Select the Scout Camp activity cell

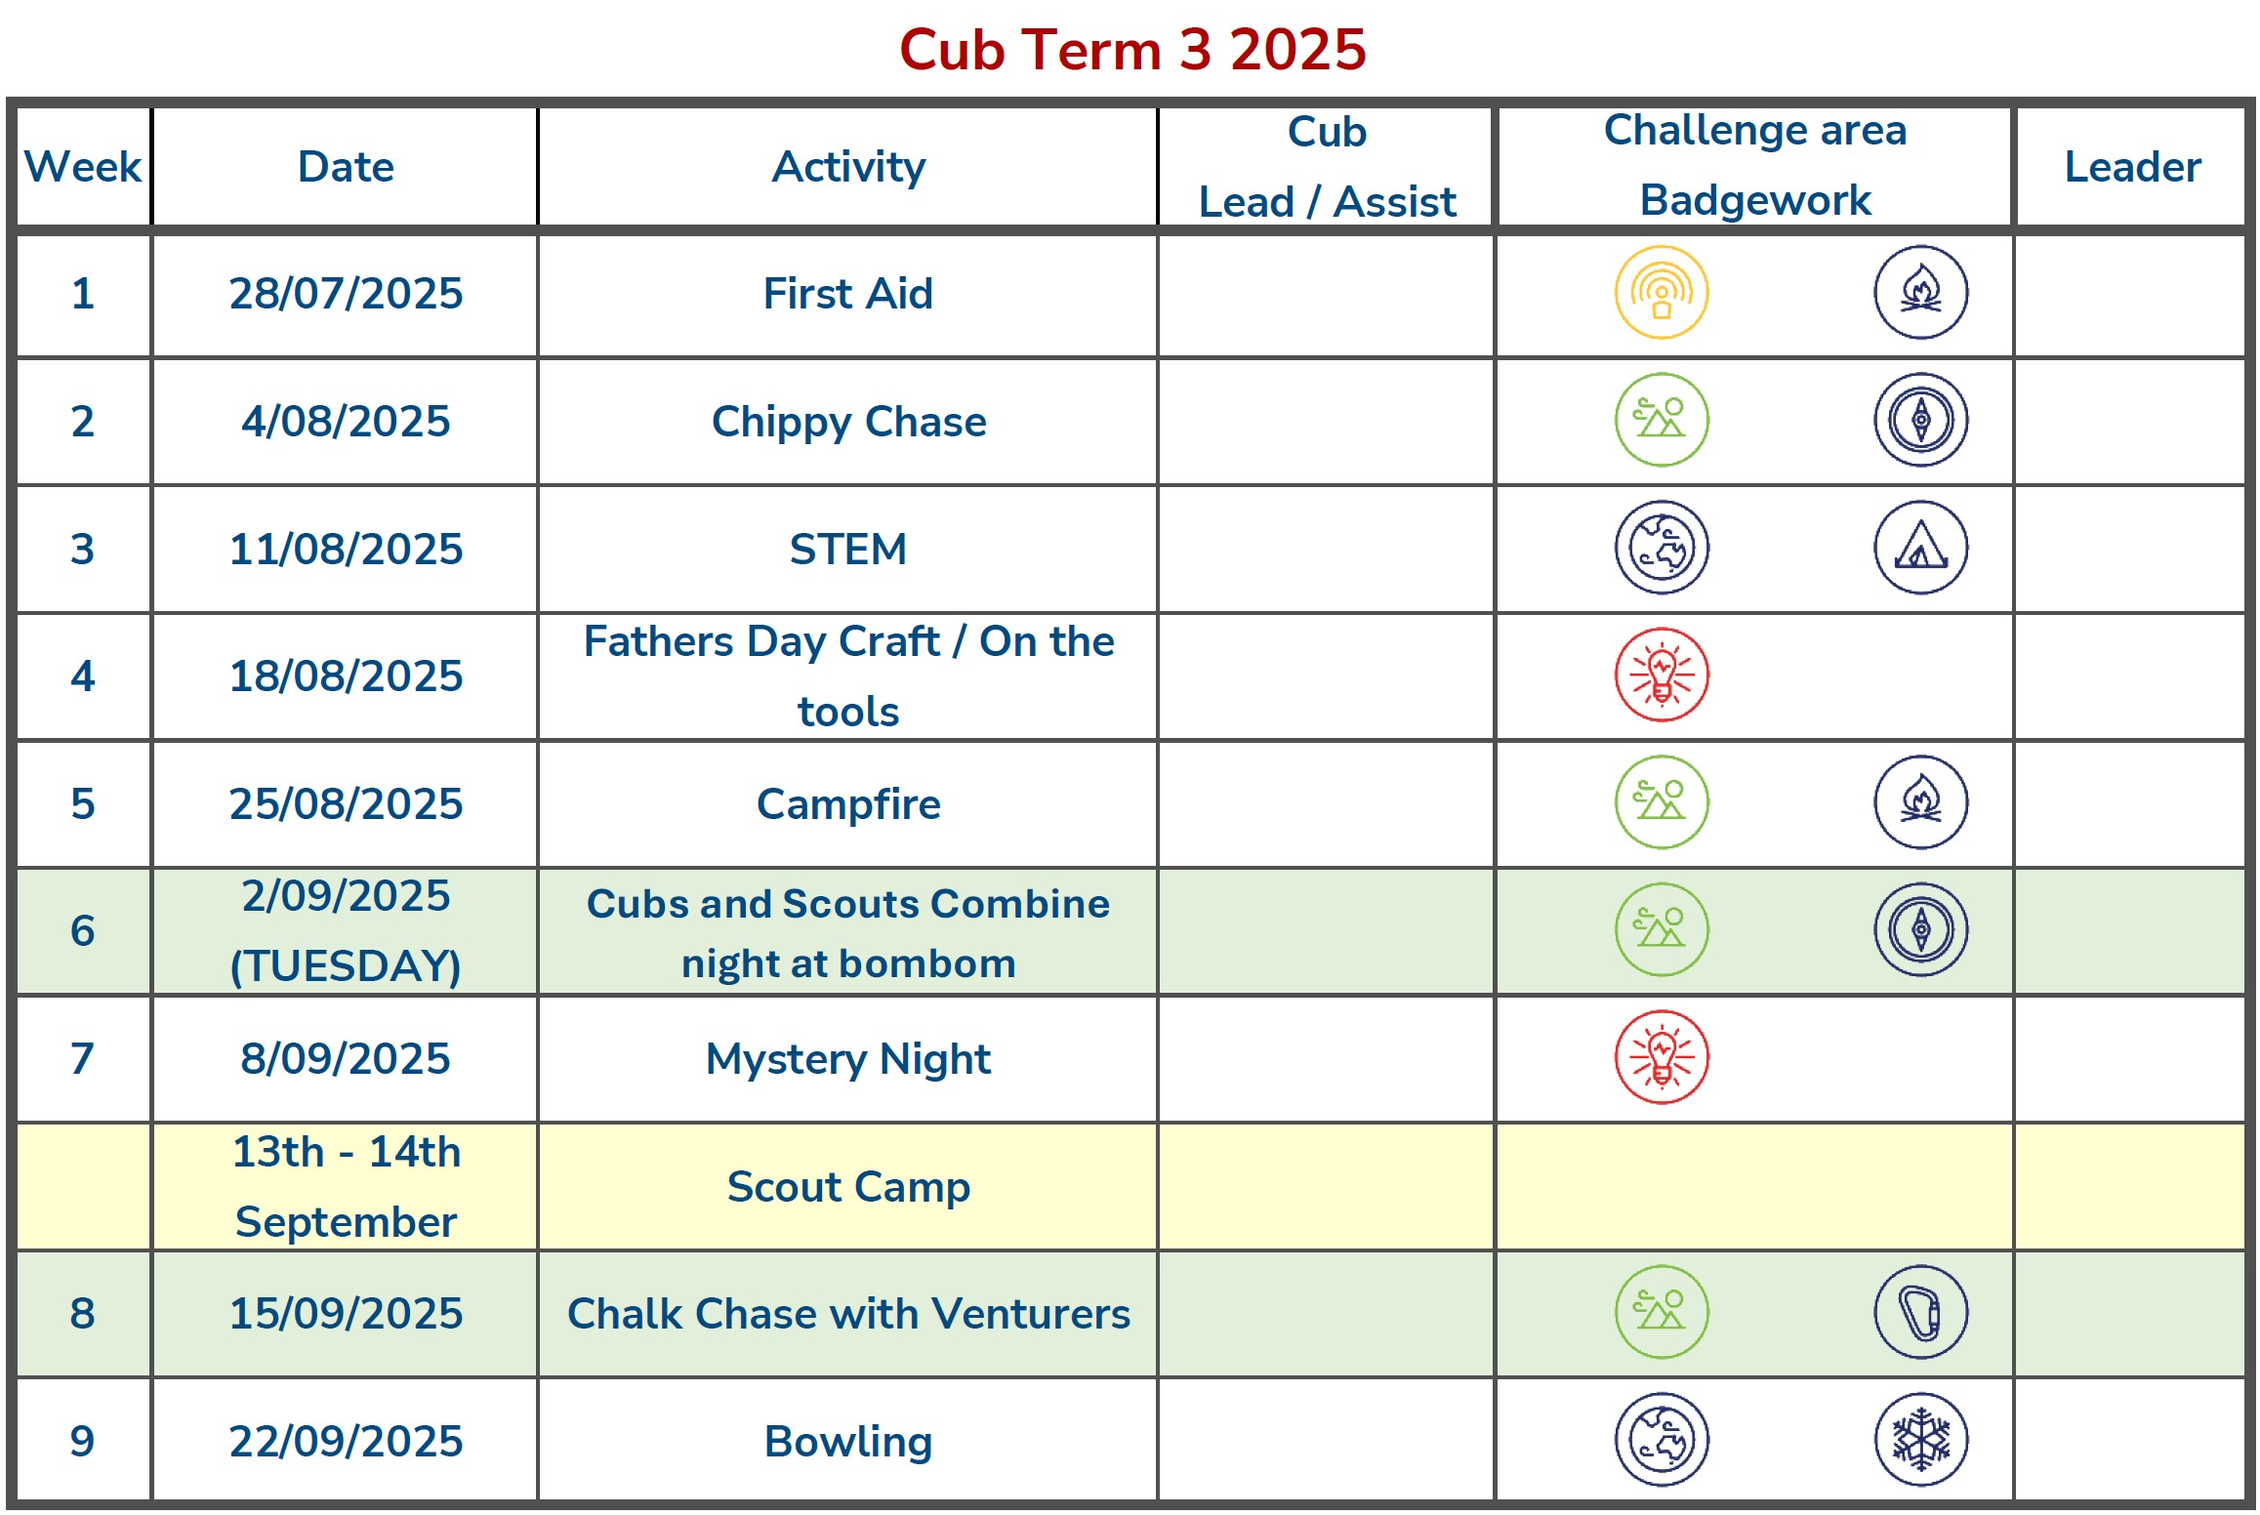coord(846,1187)
